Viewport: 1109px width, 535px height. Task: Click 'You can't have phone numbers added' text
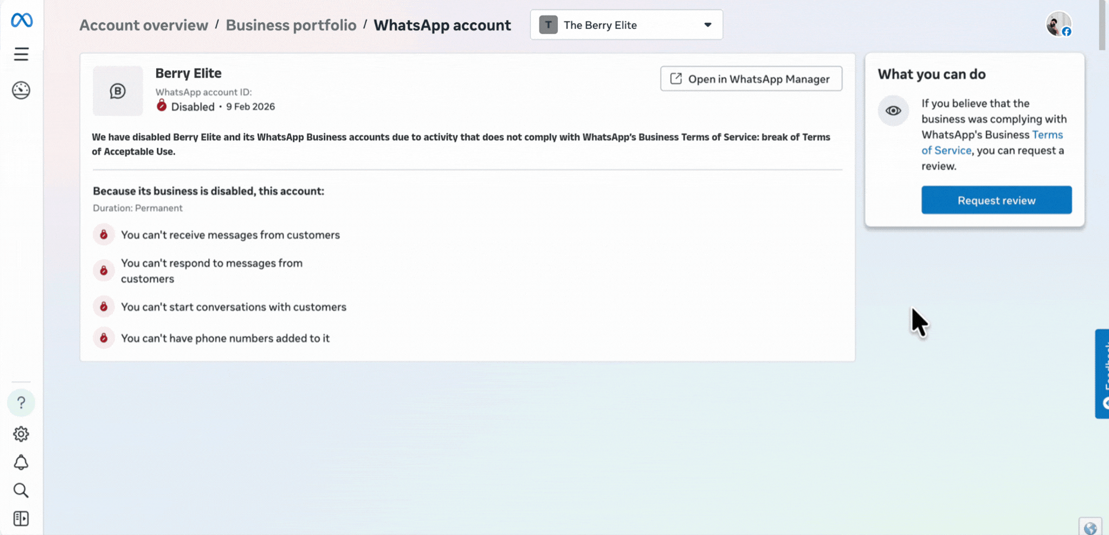225,338
